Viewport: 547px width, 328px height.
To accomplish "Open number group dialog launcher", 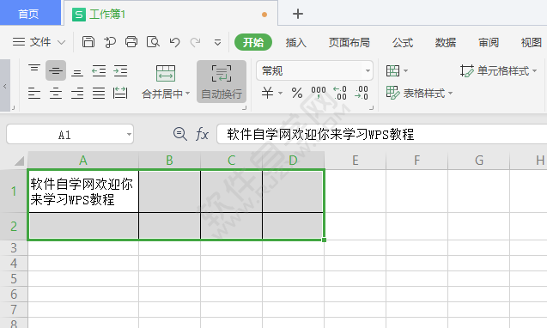I will (x=372, y=108).
